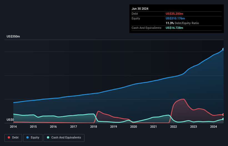
Task: Click the blue Equity endpoint marker
Action: pos(223,49)
